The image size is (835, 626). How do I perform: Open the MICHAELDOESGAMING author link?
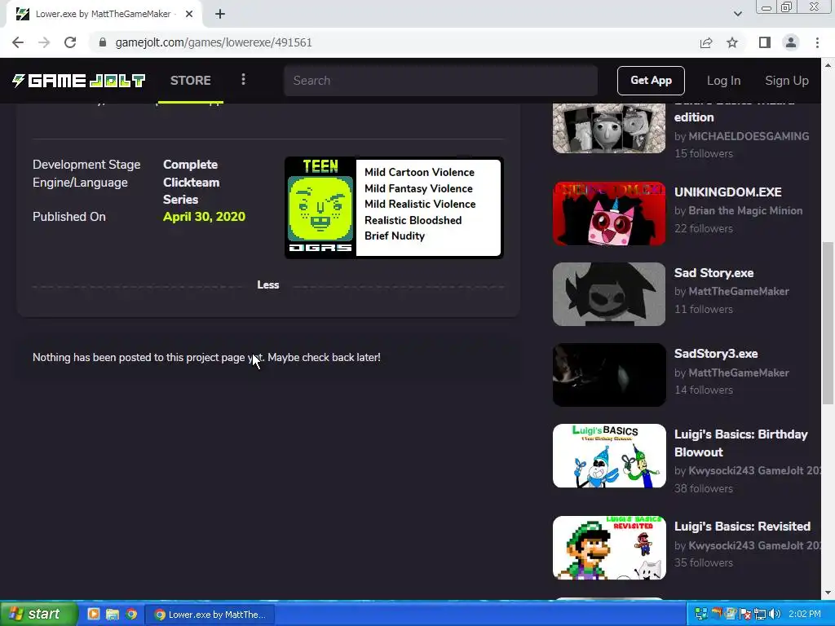(x=749, y=136)
